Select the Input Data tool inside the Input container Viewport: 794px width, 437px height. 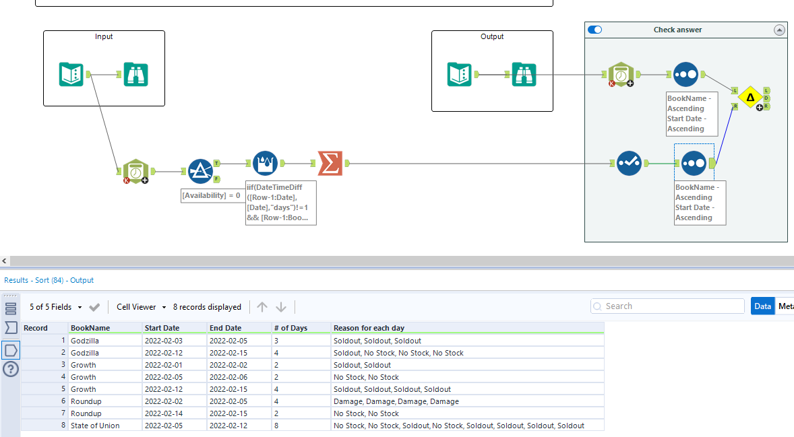[71, 74]
